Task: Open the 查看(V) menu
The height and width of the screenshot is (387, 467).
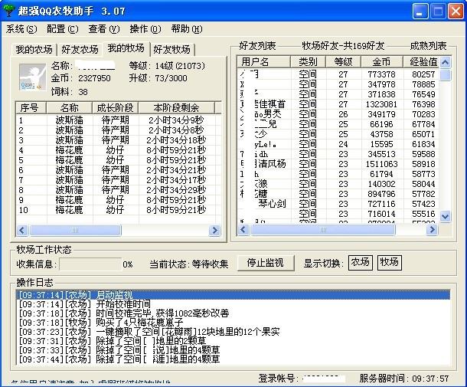Action: pyautogui.click(x=104, y=29)
